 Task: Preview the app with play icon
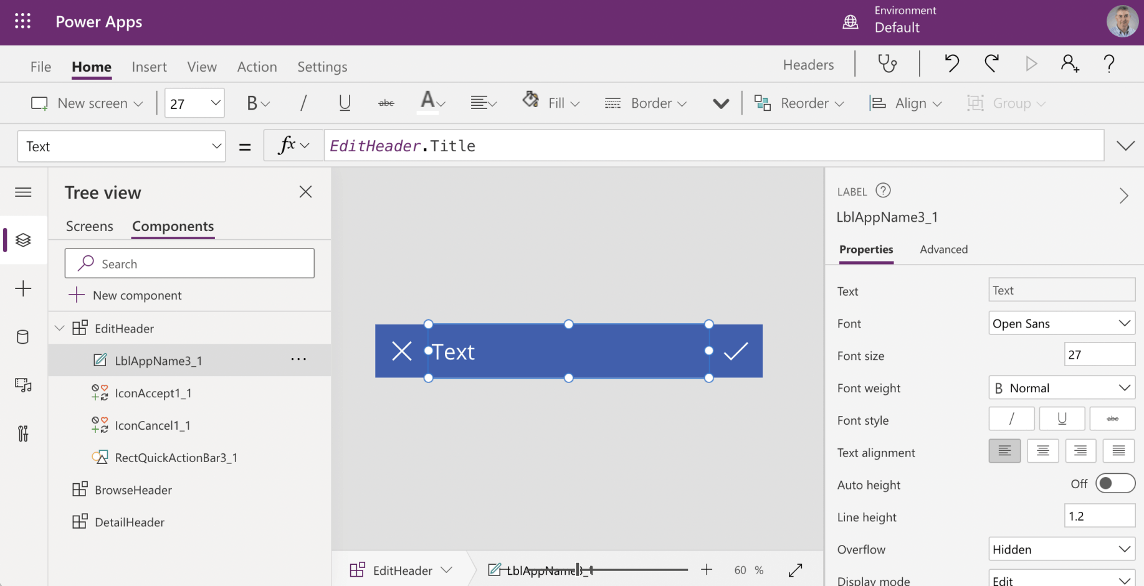click(1031, 64)
